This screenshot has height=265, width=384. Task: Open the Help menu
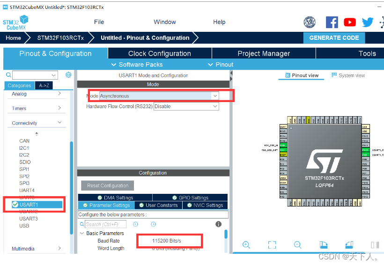coord(219,22)
